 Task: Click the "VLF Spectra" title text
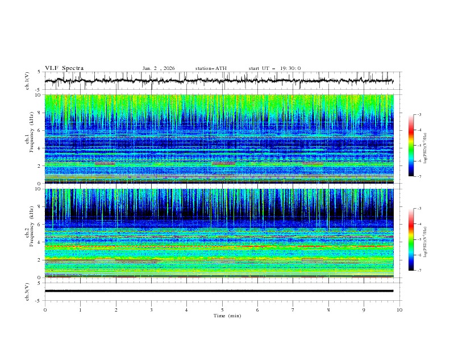pyautogui.click(x=64, y=68)
